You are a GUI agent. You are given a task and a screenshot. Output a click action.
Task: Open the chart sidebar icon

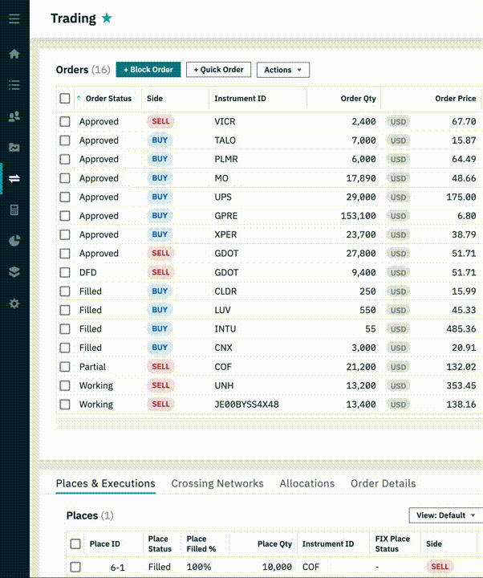point(14,148)
